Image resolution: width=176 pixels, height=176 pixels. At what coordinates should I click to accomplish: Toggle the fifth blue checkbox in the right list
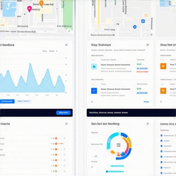tap(162, 157)
